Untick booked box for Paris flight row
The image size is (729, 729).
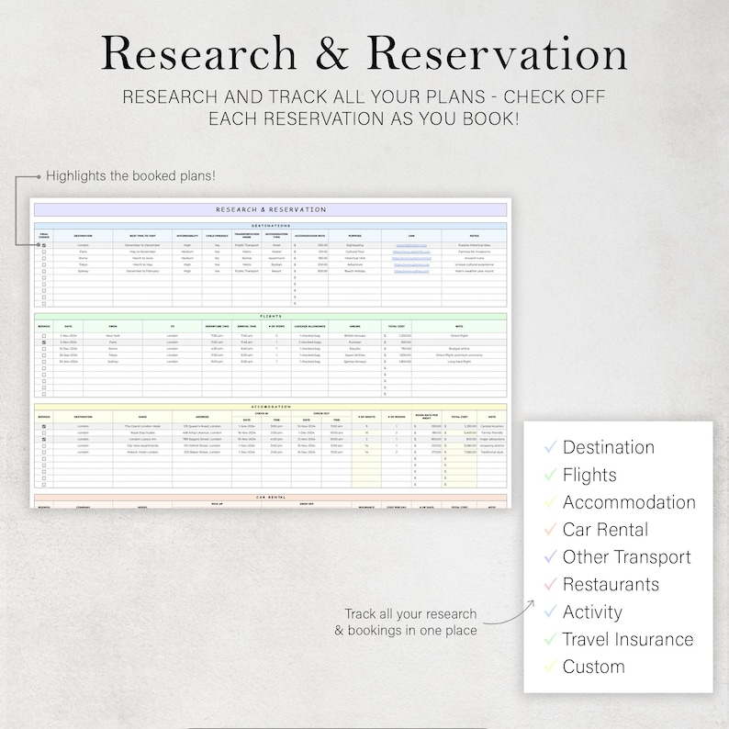[44, 342]
